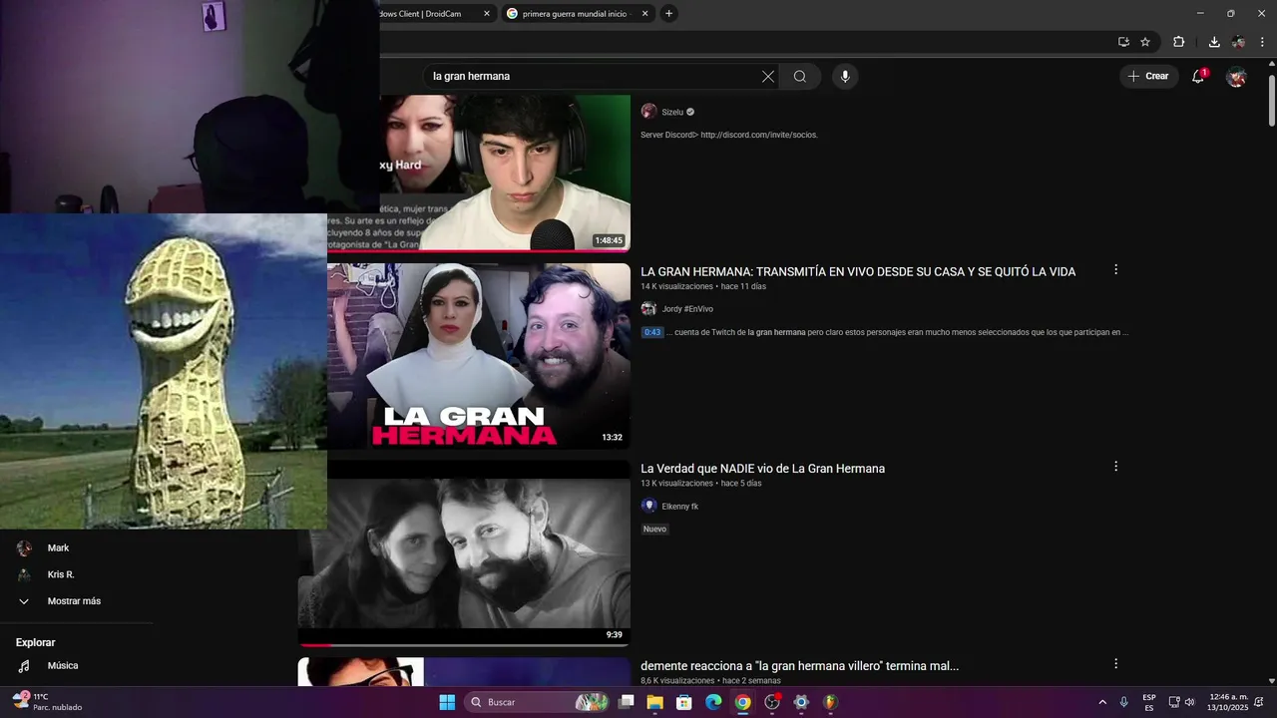Click the Crear button

[x=1148, y=76]
